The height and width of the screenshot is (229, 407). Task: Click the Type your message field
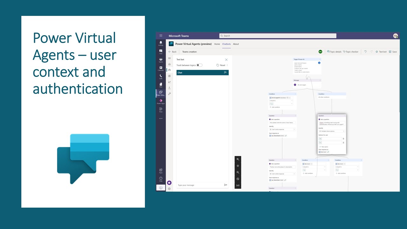pyautogui.click(x=200, y=185)
